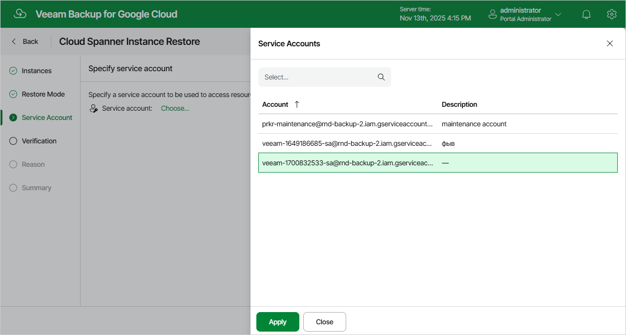626x335 pixels.
Task: Open the Instances wizard step
Action: click(x=37, y=71)
